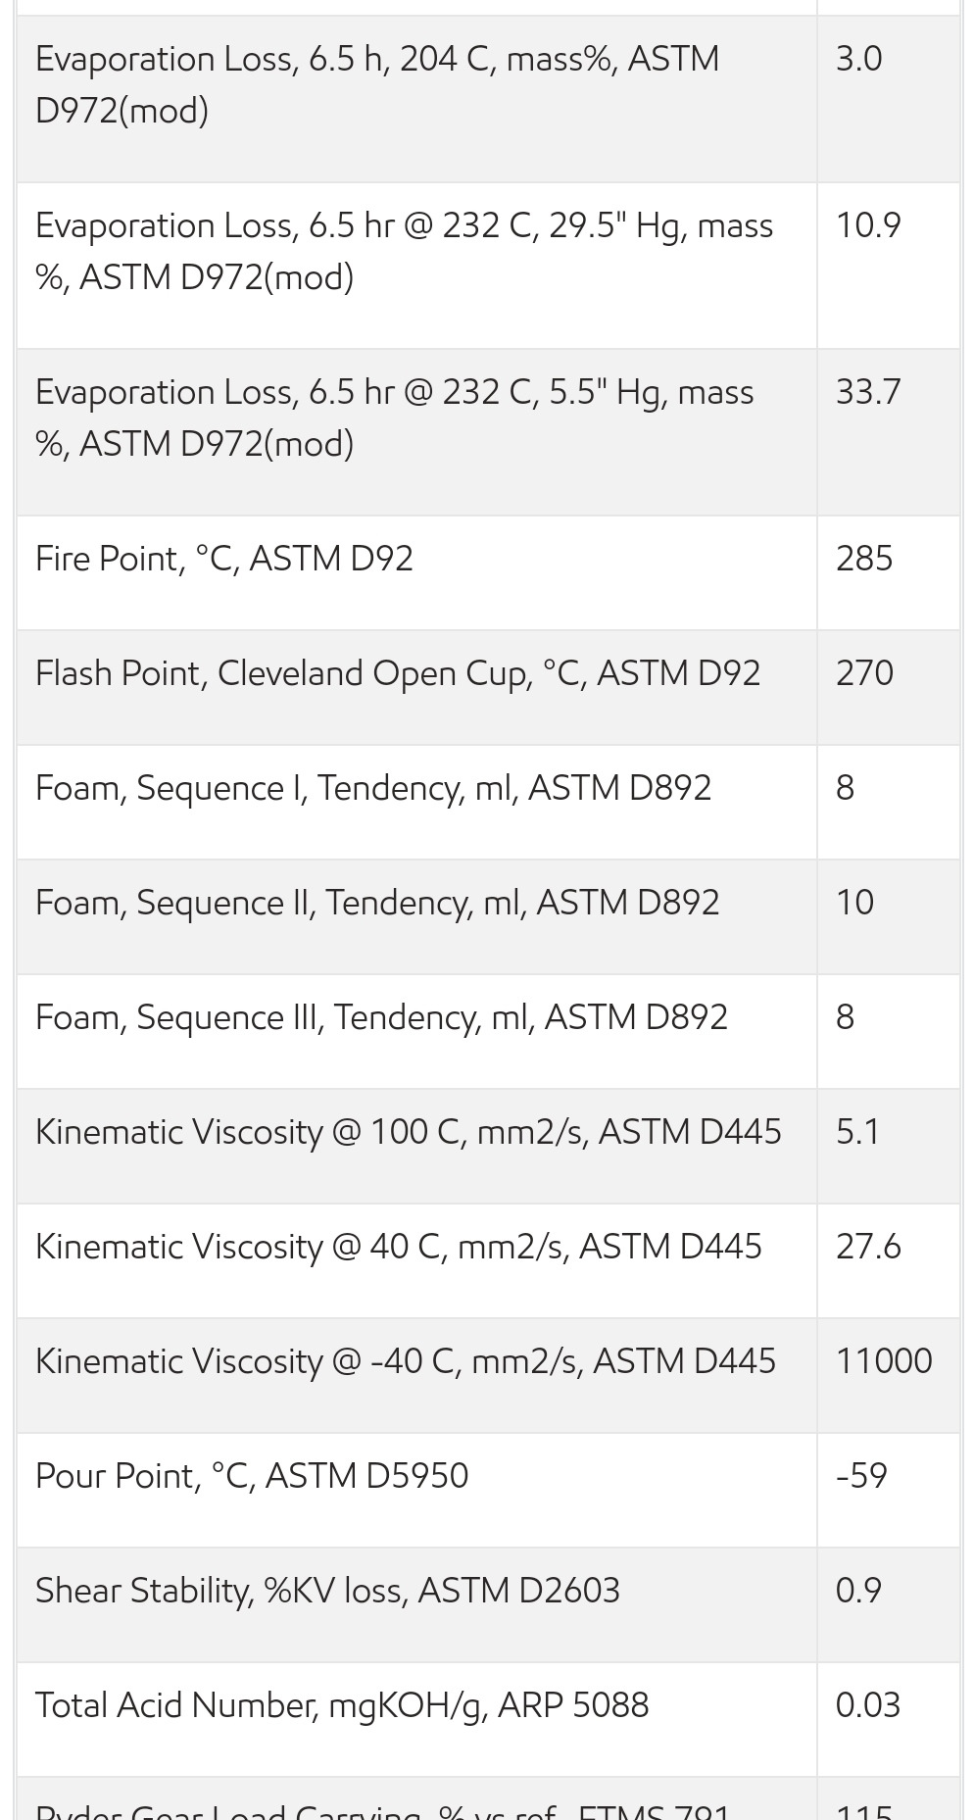This screenshot has width=974, height=1820.
Task: Click Kinematic Viscosity @ 100 C label
Action: pos(408,1132)
